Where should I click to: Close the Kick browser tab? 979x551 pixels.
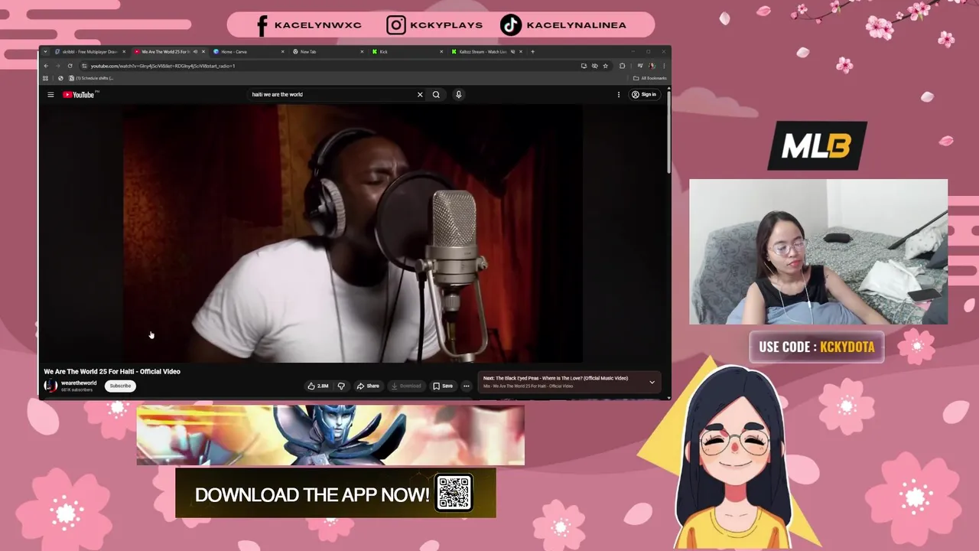[x=441, y=52]
